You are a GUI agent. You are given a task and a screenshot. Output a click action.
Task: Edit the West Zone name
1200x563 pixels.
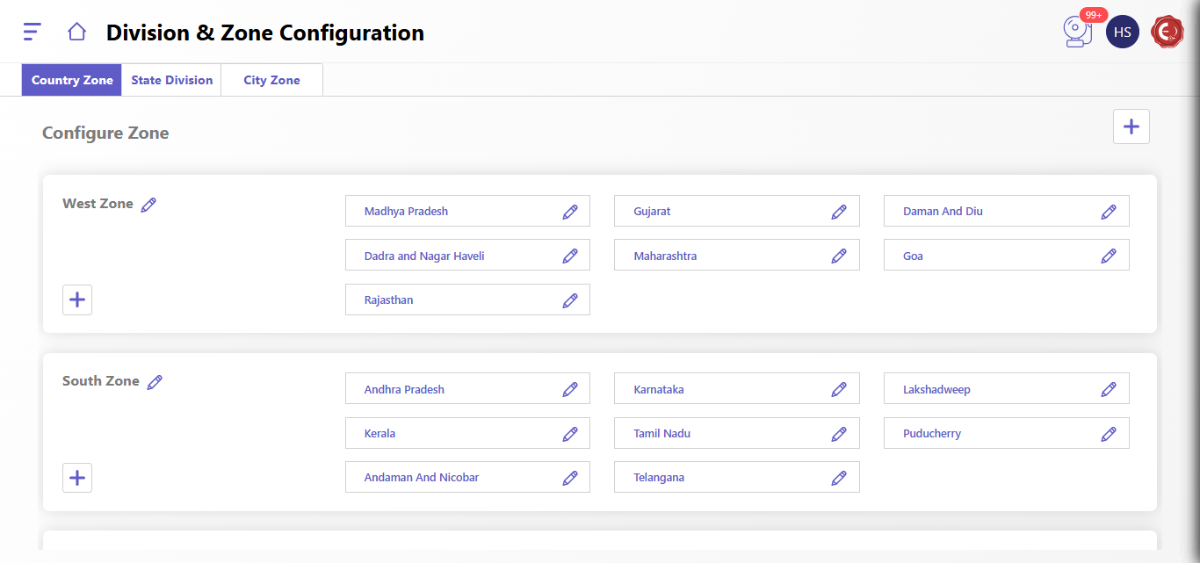pyautogui.click(x=148, y=205)
